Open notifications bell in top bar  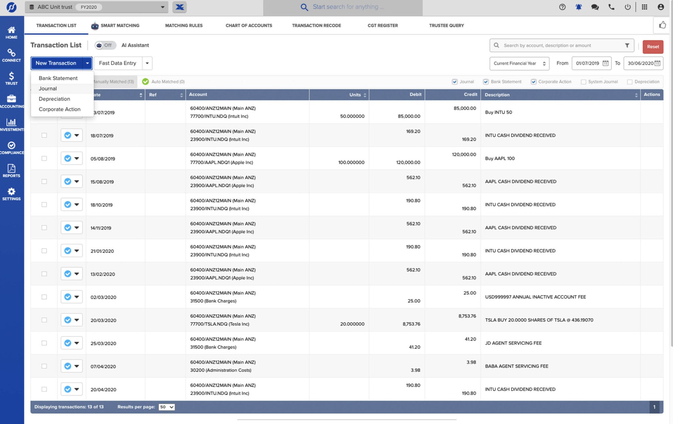coord(579,7)
